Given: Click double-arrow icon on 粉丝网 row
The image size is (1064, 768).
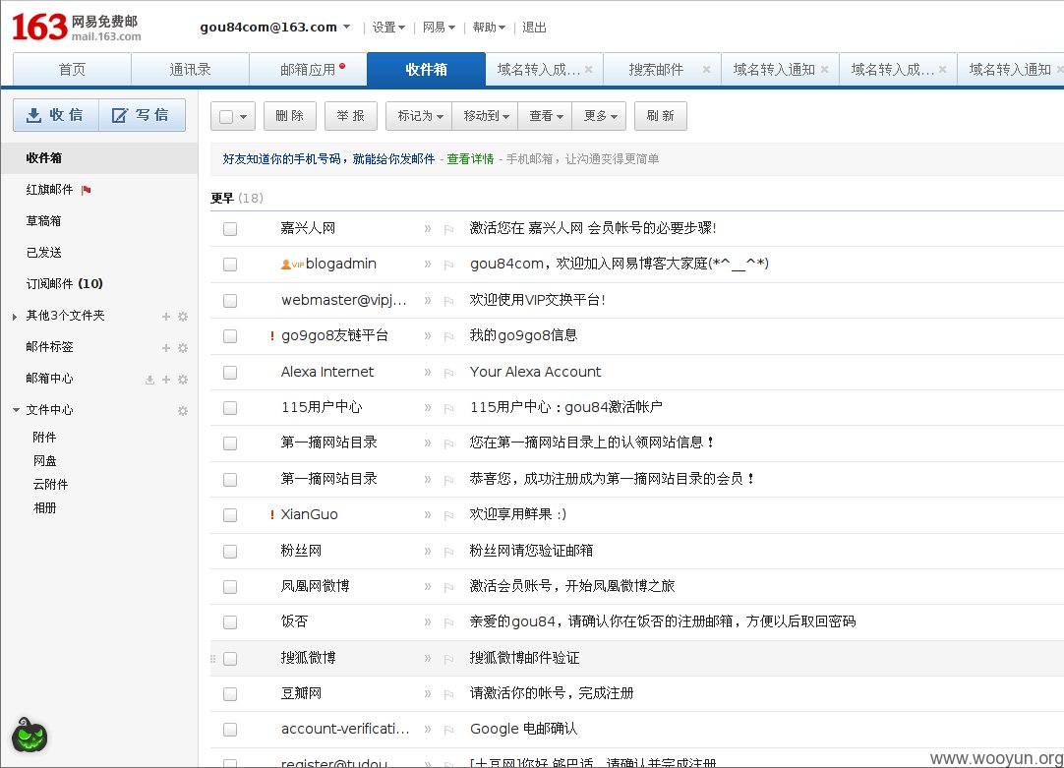Looking at the screenshot, I should click(428, 551).
